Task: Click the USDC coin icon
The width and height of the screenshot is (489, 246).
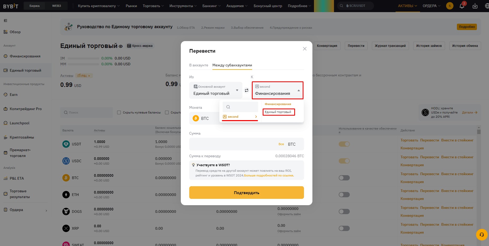Action: (x=66, y=161)
